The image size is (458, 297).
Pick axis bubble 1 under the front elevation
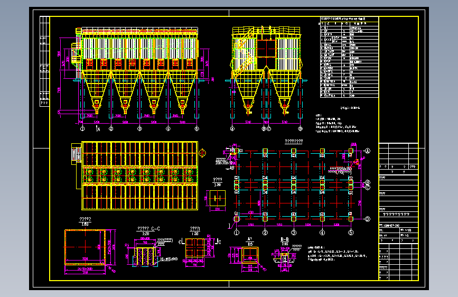pyautogui.click(x=82, y=128)
